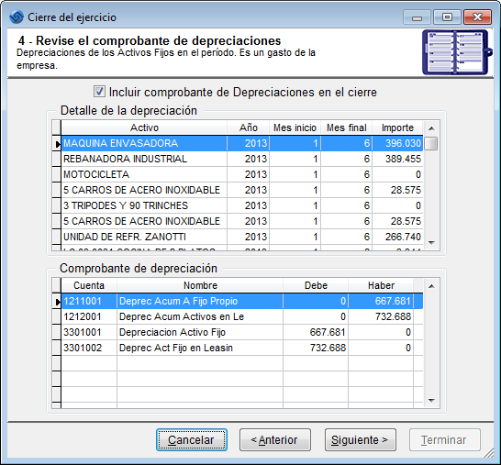Click the 667.681 Haber cell
Viewport: 501px width, 465px height.
[x=381, y=301]
